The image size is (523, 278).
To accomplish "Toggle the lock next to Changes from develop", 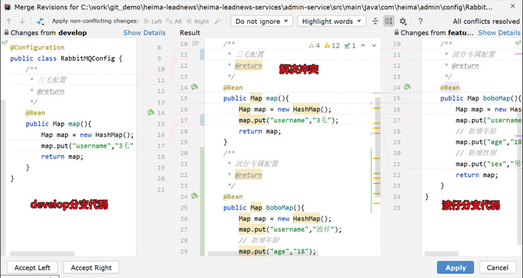I will point(6,33).
